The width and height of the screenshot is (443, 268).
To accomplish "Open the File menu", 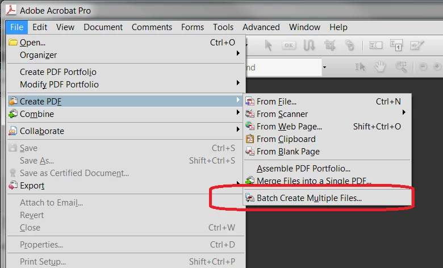I will [16, 27].
